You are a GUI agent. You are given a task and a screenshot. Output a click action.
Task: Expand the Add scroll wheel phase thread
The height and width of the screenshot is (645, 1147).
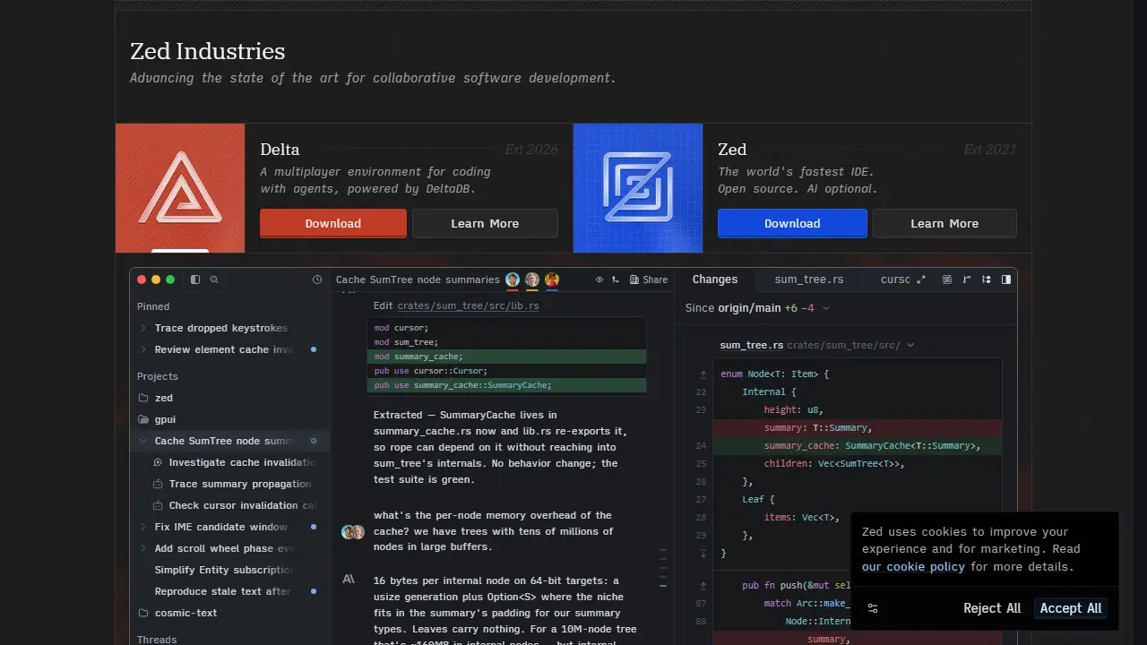click(143, 548)
